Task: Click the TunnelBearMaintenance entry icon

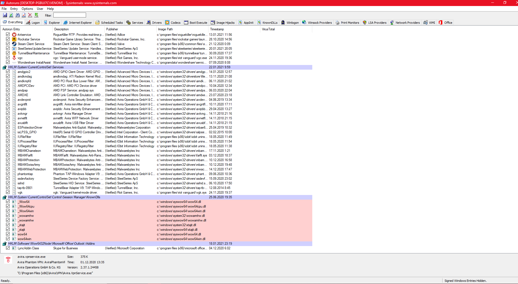Action: [x=14, y=53]
